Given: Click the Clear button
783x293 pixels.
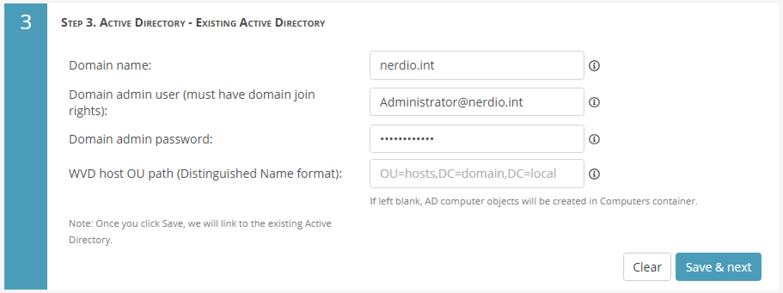Looking at the screenshot, I should [x=647, y=267].
